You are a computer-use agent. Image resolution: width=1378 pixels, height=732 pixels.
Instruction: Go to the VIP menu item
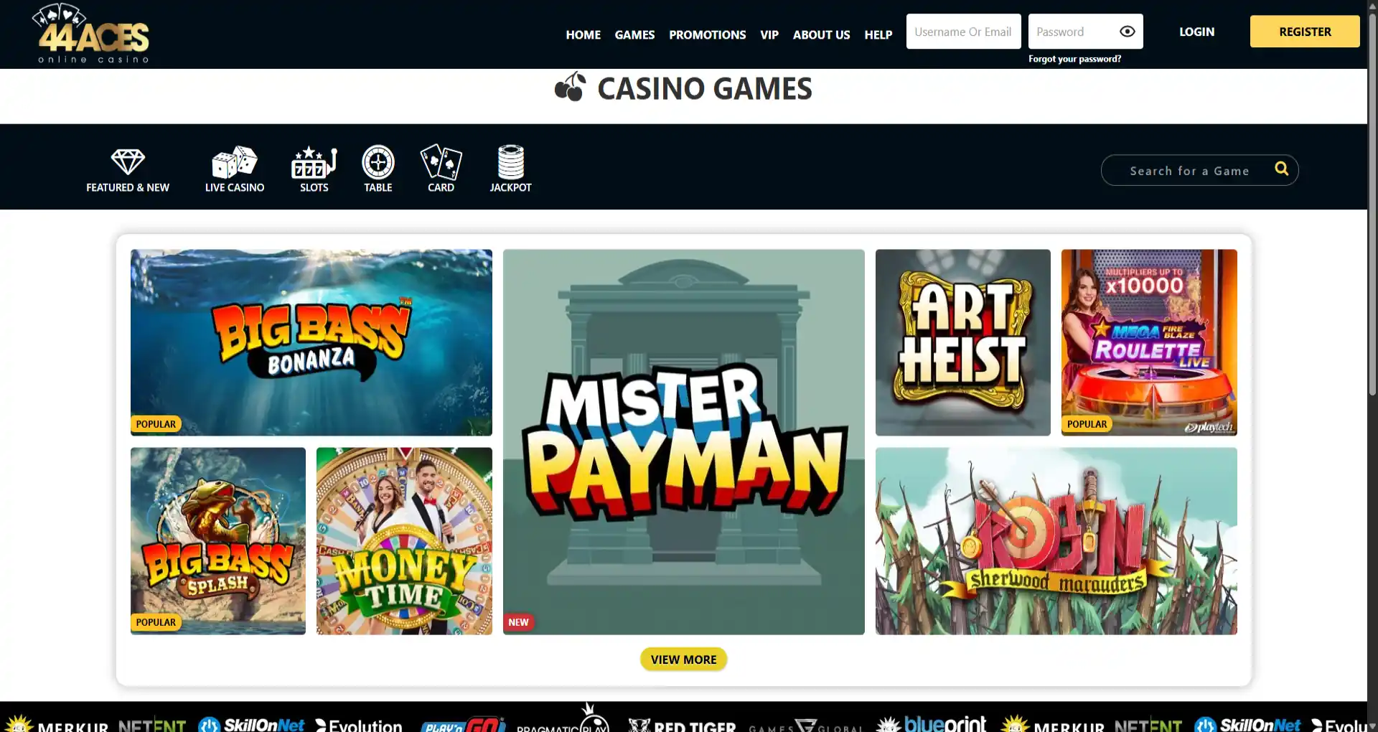[x=769, y=34]
